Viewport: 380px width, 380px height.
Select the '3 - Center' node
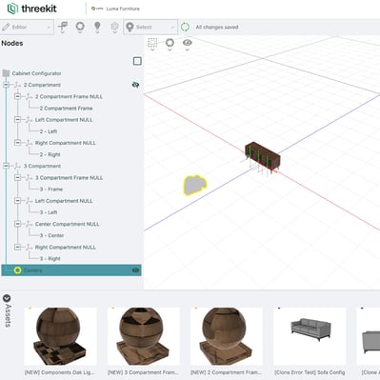click(51, 235)
